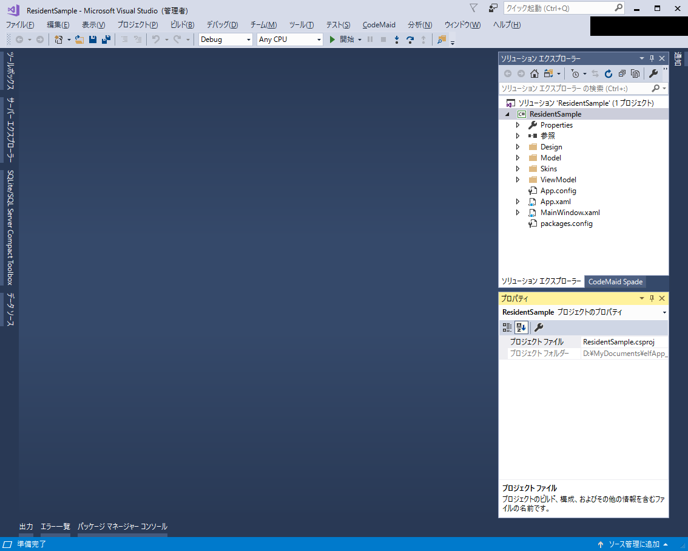
Task: Switch to the CodeMaid Spade tab
Action: pyautogui.click(x=615, y=282)
